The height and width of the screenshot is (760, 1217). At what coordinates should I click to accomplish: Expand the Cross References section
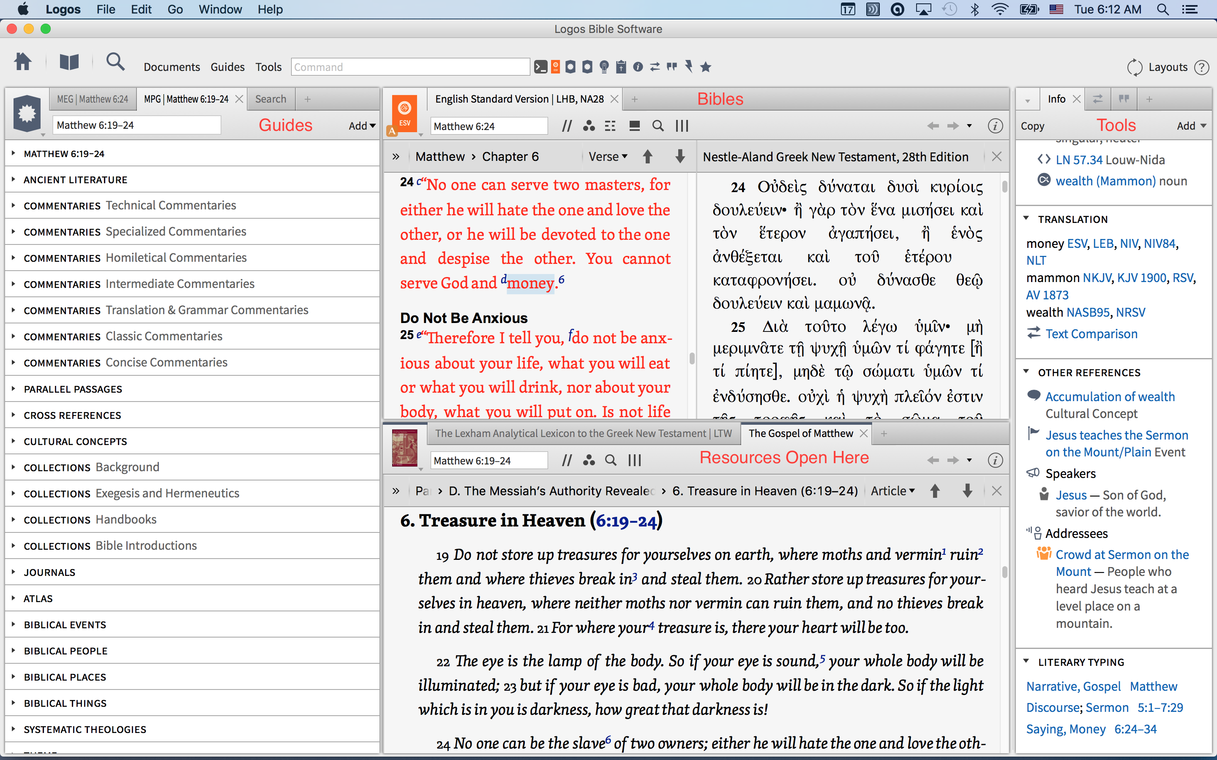pos(192,415)
